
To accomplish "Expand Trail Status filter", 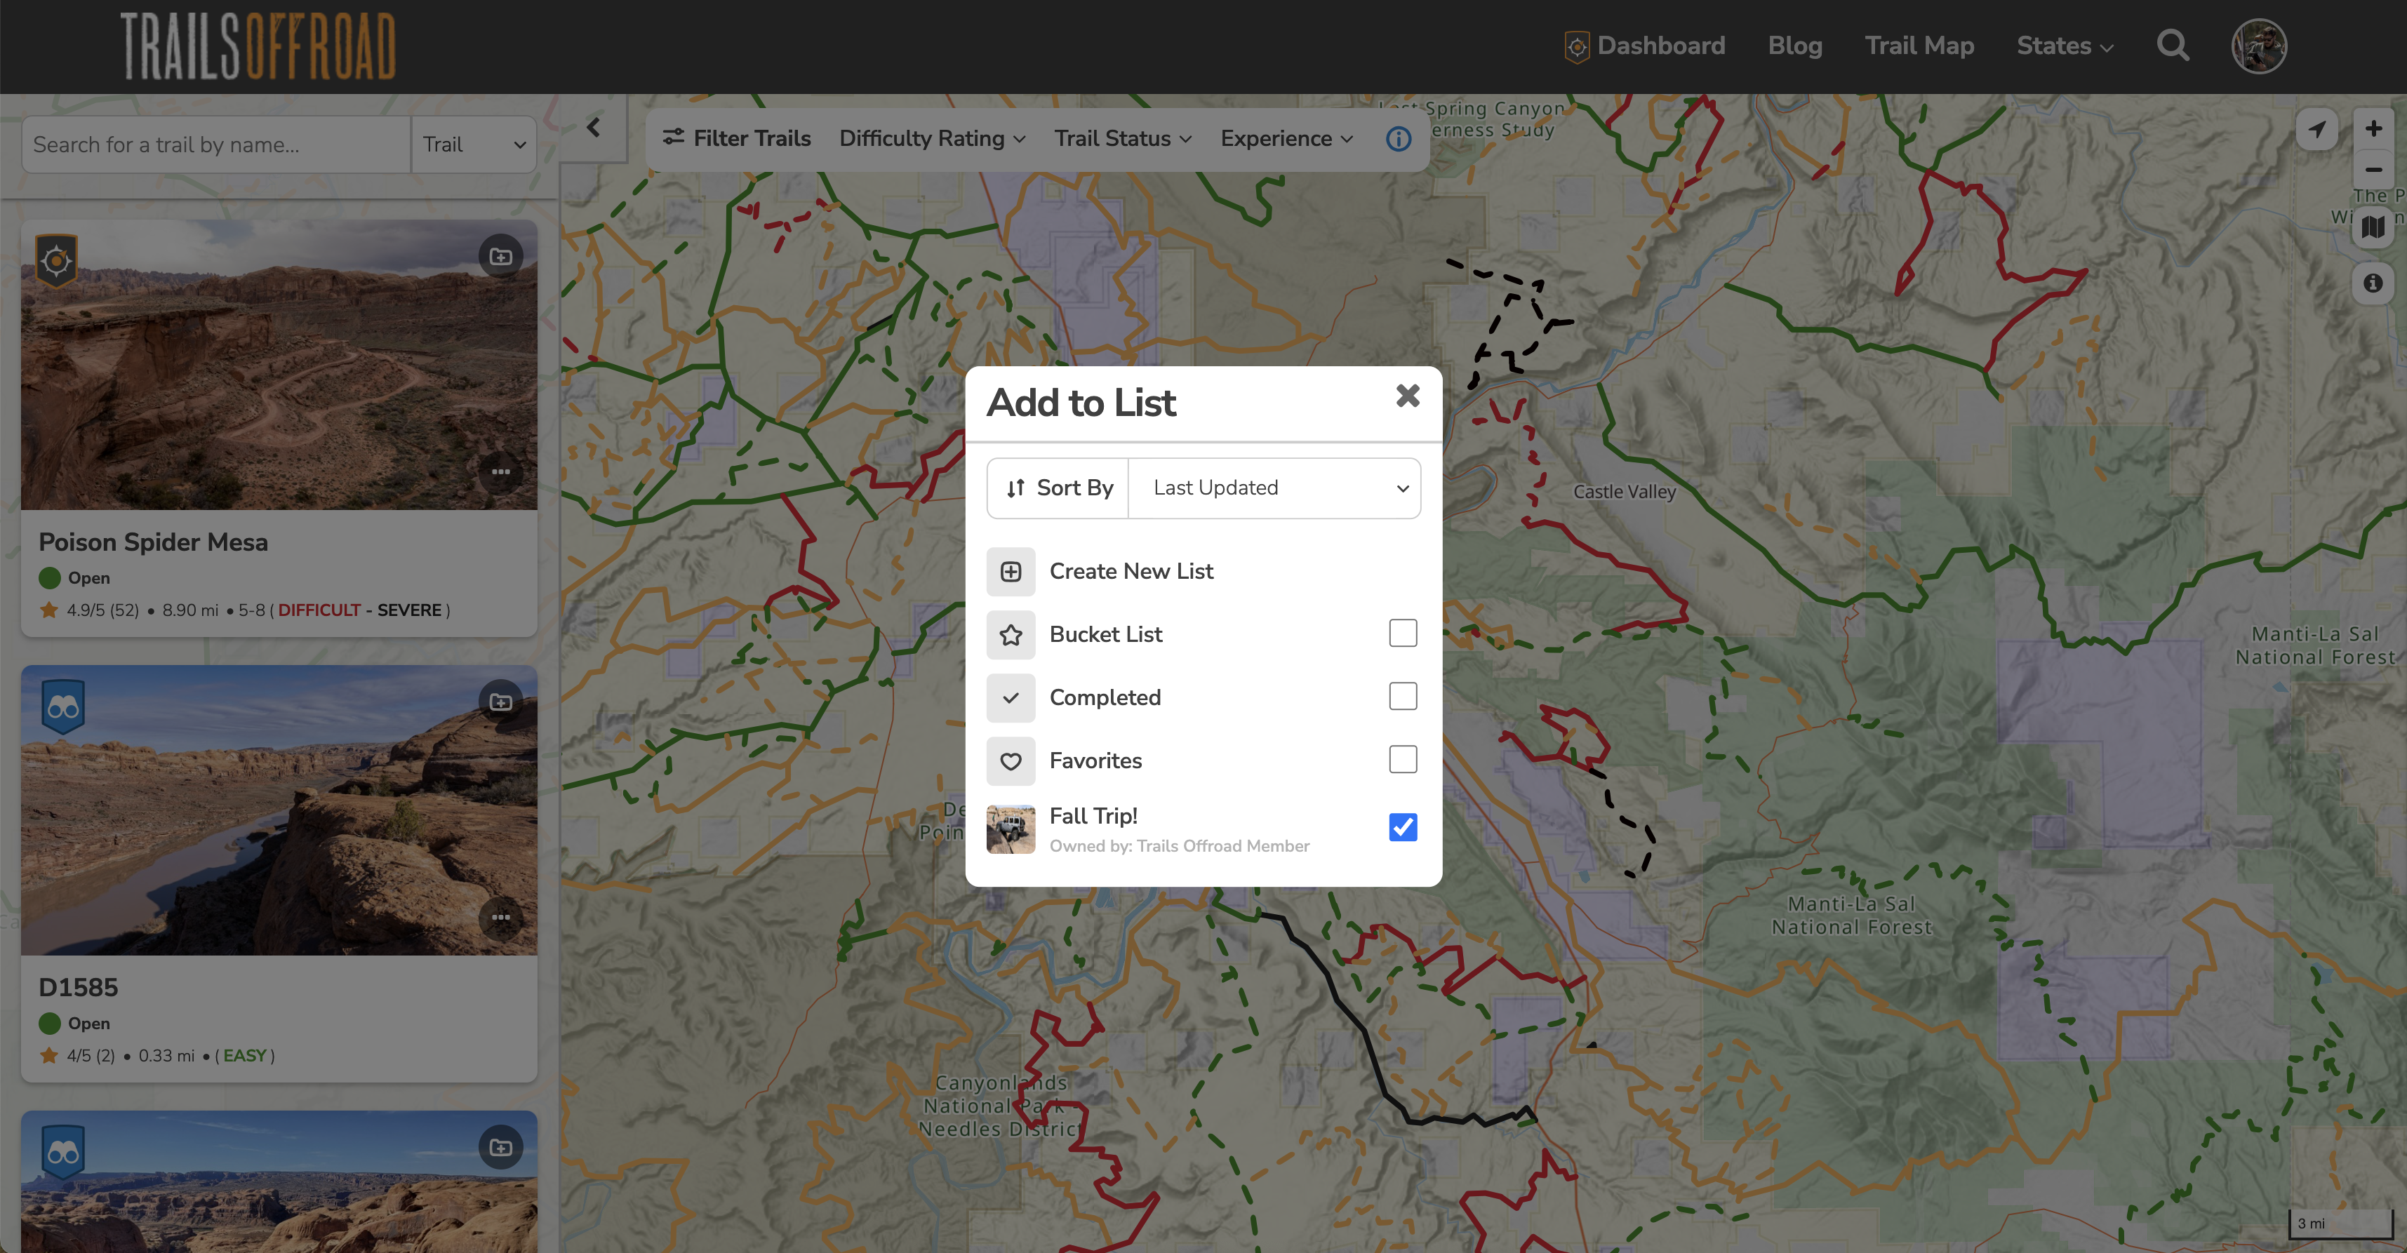I will tap(1122, 138).
